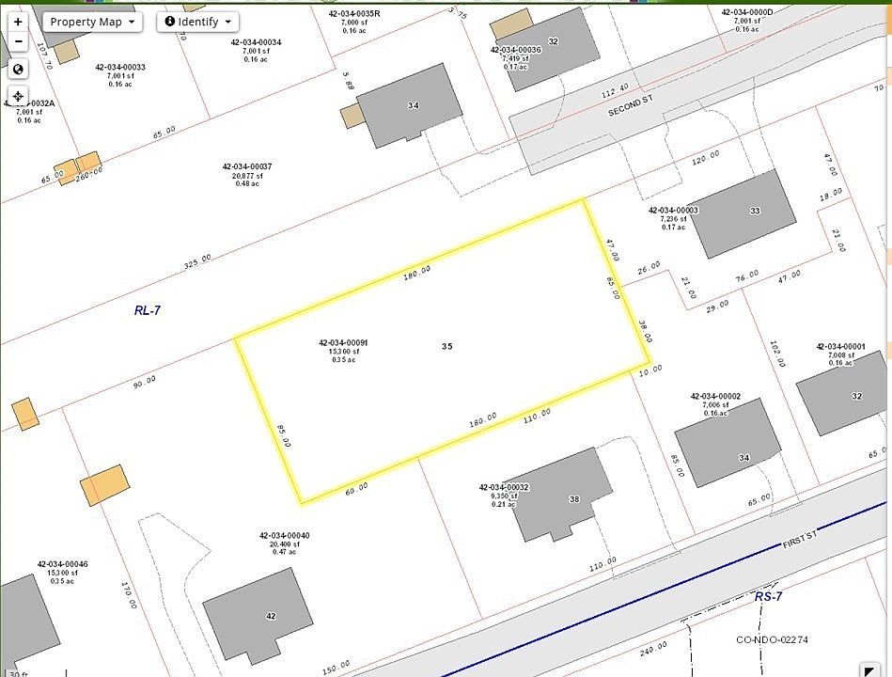The image size is (892, 677).
Task: Click the 150.00 dimension label
Action: coord(336,668)
